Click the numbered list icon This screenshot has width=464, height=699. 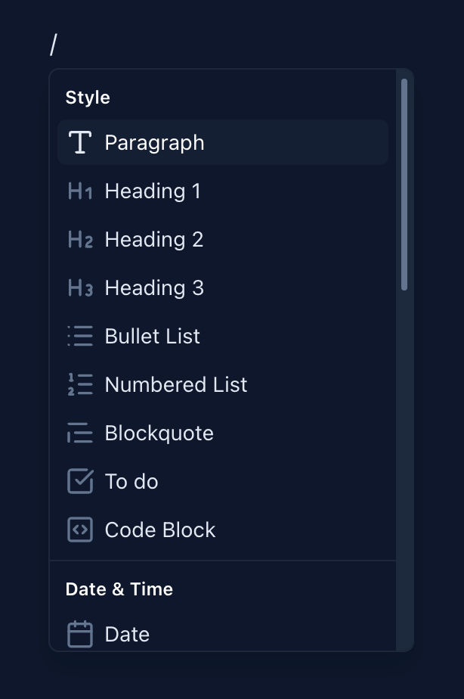tap(80, 384)
